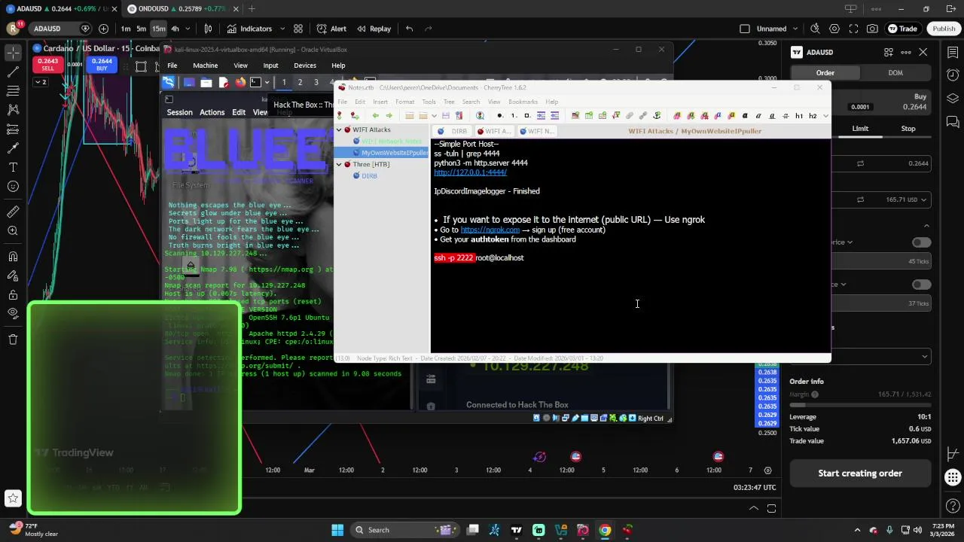
Task: Open ngrok.com link in note
Action: point(490,230)
